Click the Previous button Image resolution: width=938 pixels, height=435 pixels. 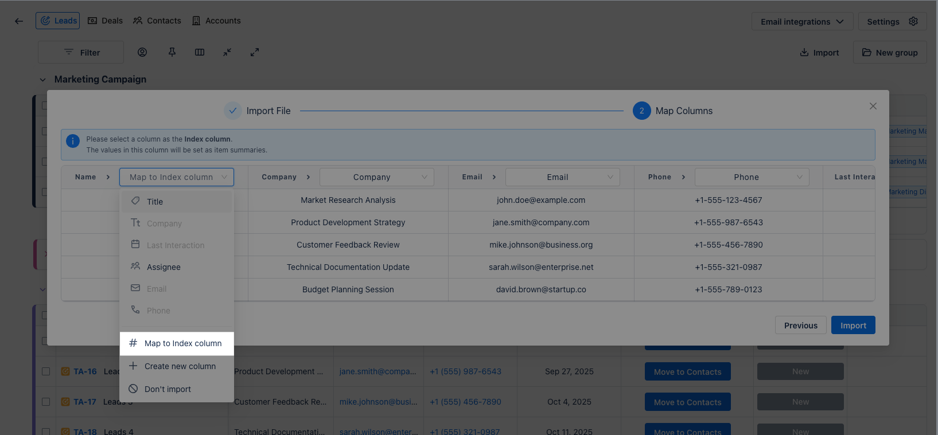(x=800, y=326)
